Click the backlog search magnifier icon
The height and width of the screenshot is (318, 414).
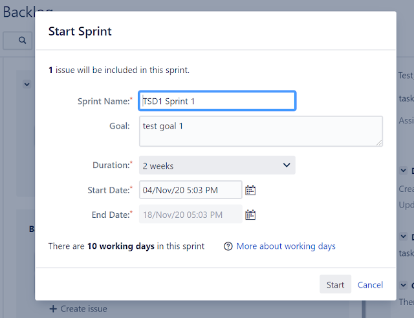(x=23, y=40)
